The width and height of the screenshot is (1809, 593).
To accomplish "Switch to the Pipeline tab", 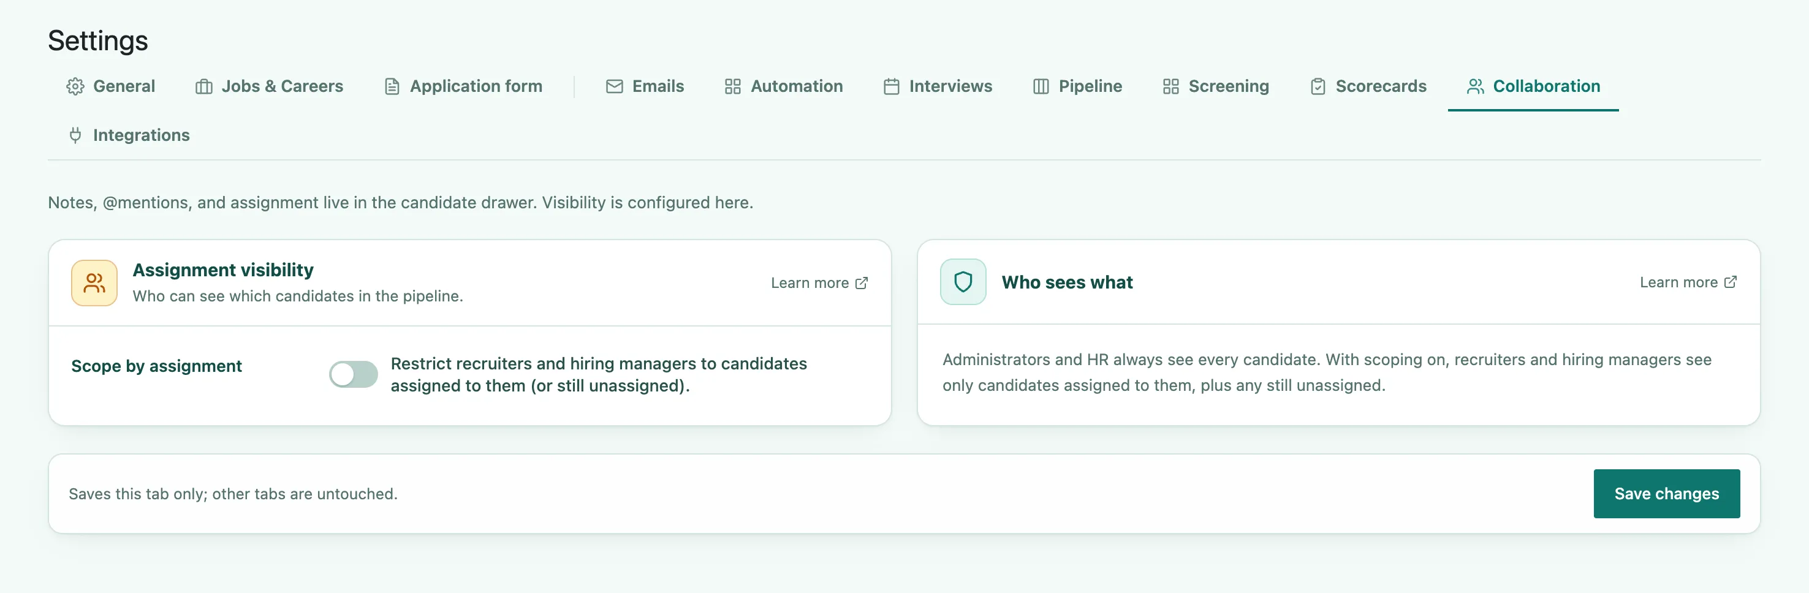I will 1077,86.
